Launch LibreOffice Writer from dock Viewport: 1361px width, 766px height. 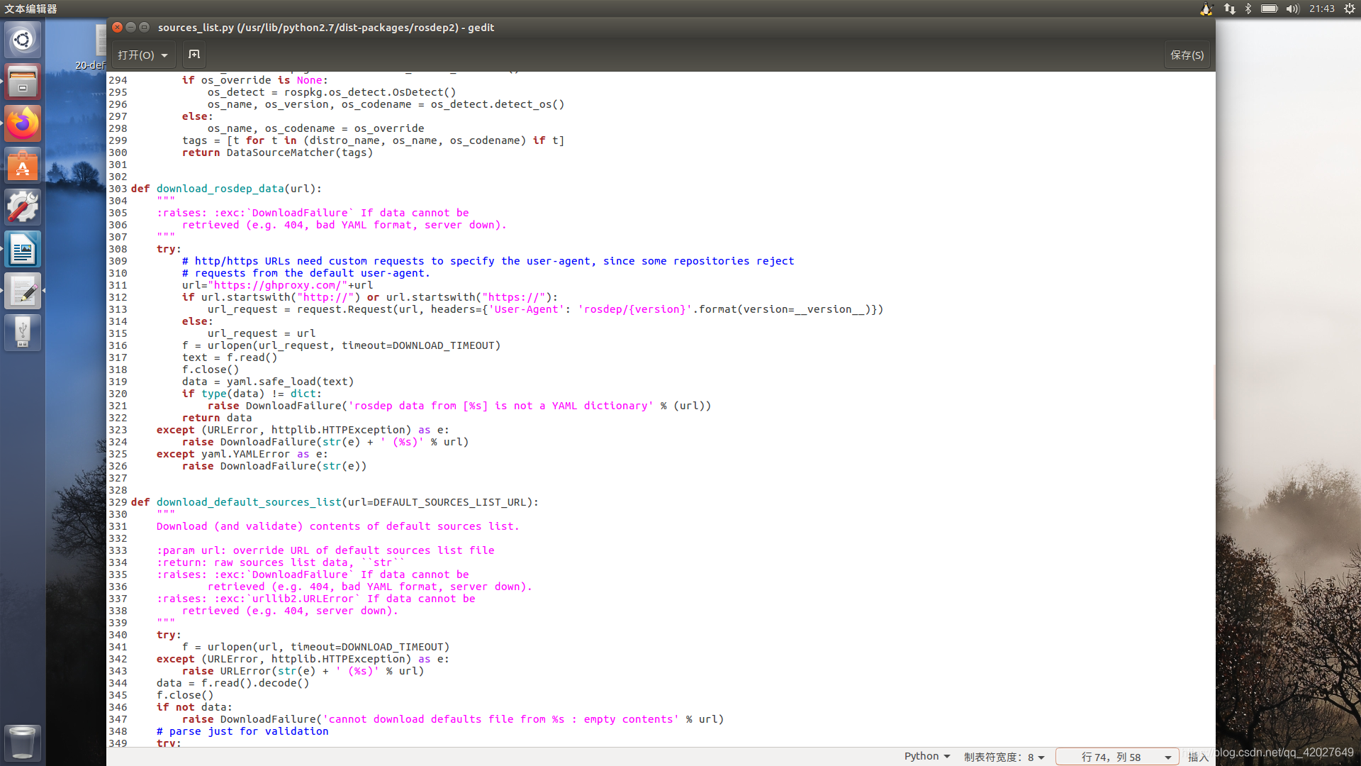23,250
